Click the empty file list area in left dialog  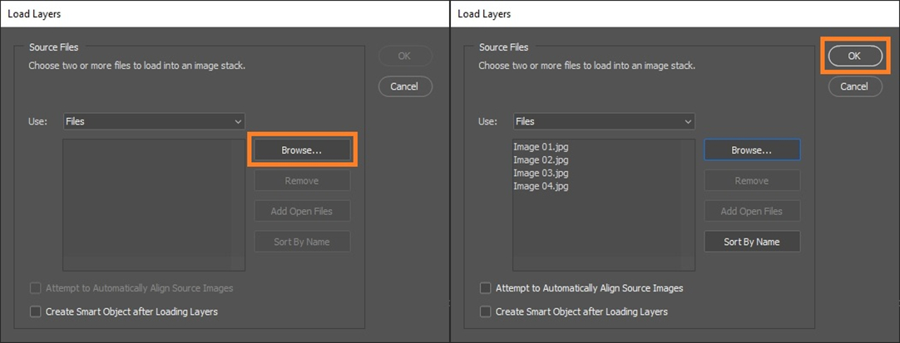(154, 204)
